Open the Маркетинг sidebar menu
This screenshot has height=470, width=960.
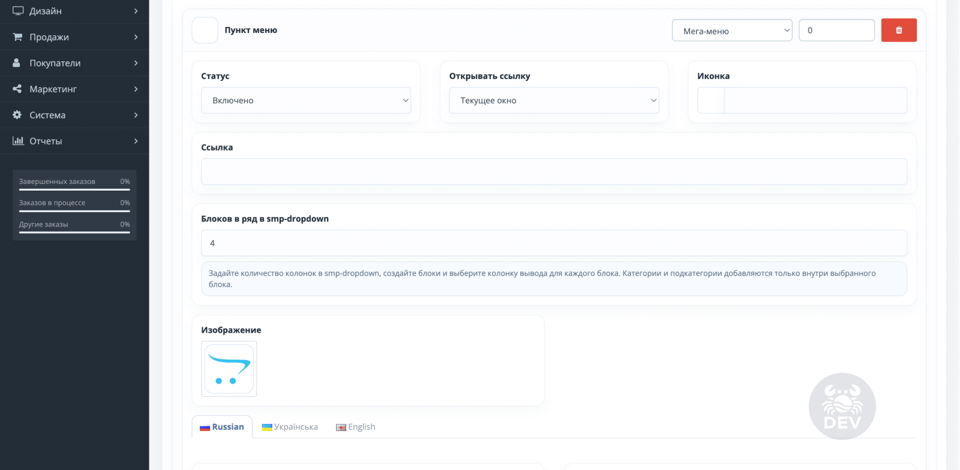point(74,89)
